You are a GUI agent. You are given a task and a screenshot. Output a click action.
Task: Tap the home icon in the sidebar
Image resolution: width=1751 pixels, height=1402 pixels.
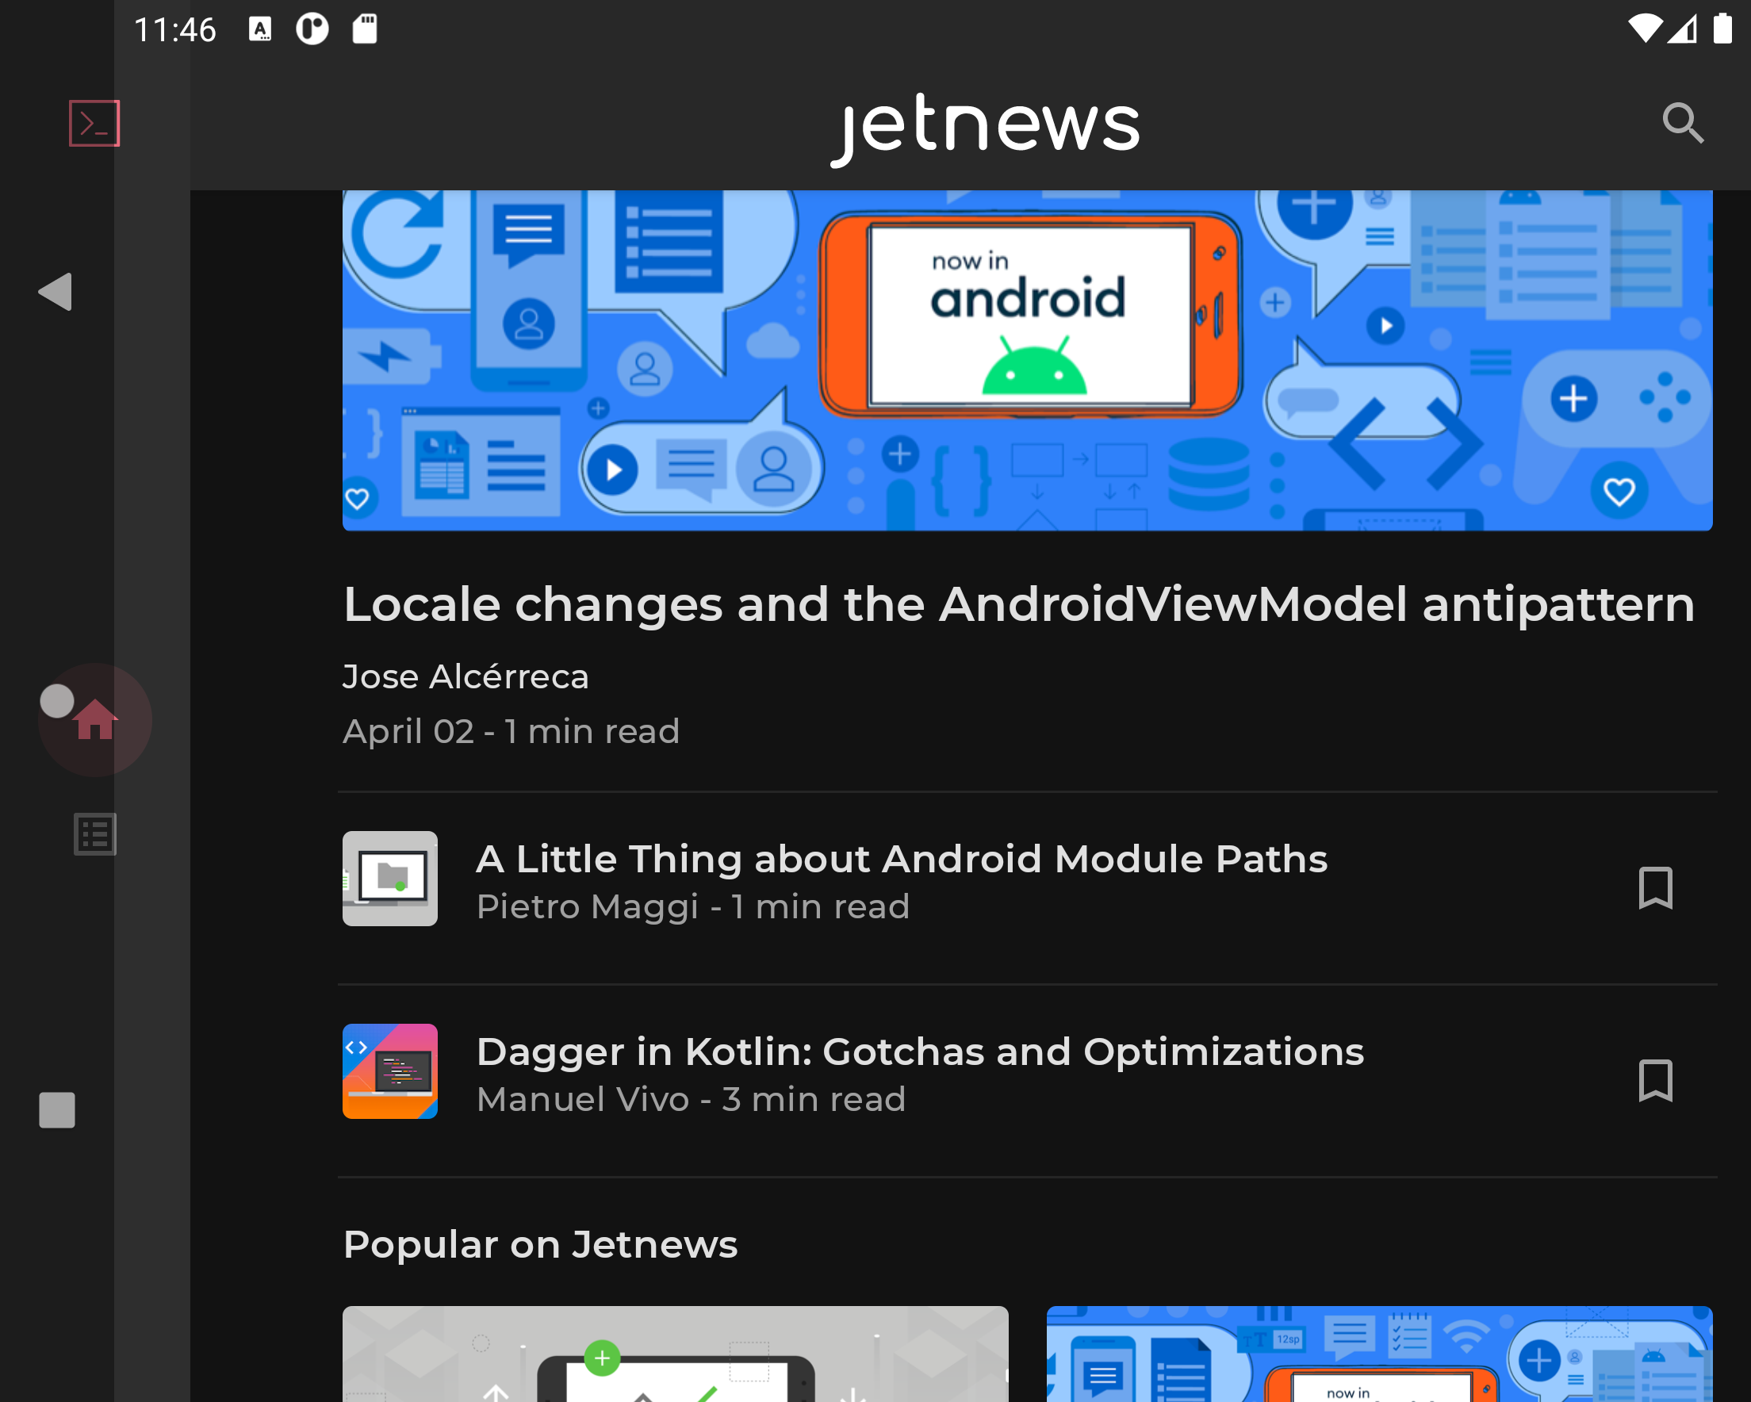[94, 720]
